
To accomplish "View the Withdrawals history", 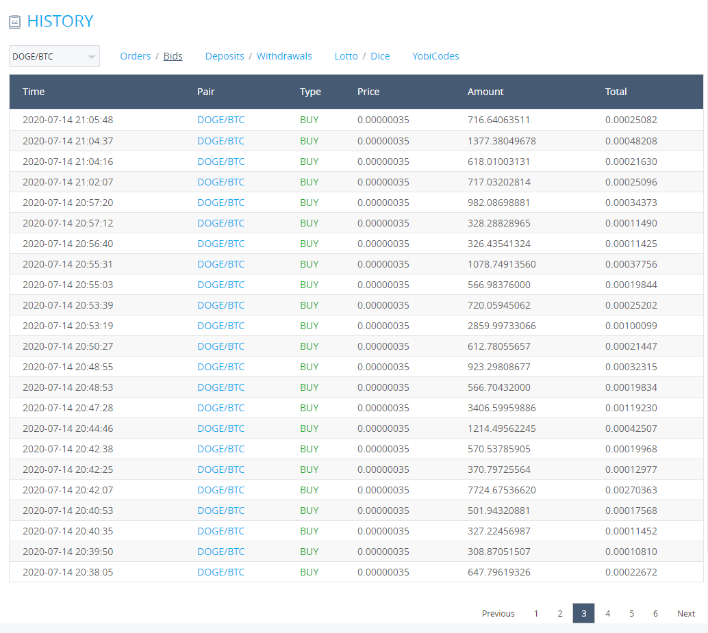I will click(284, 56).
